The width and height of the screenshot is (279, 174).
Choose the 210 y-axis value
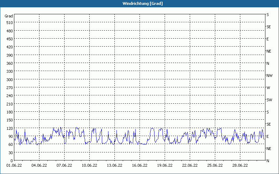9,104
